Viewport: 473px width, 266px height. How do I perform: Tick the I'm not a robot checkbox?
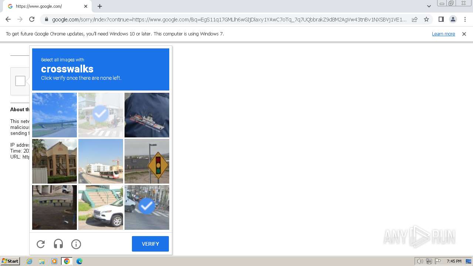pyautogui.click(x=20, y=81)
